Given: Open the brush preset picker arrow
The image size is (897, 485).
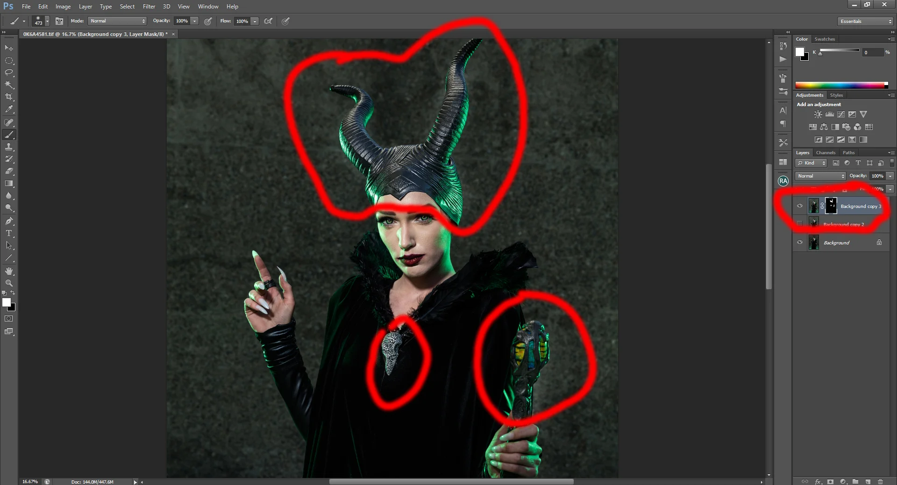Looking at the screenshot, I should 47,21.
